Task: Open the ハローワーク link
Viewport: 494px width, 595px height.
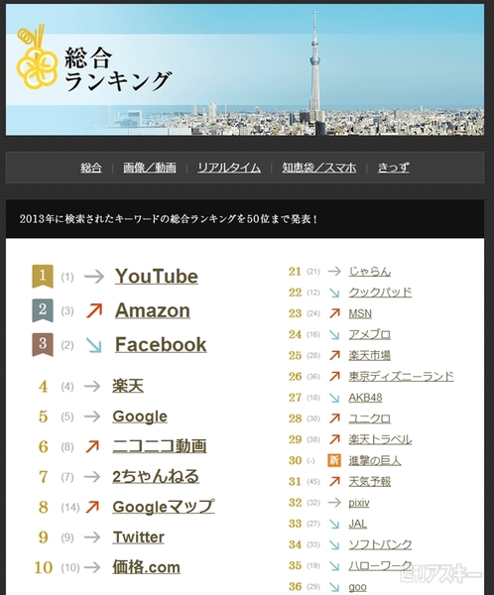Action: [x=380, y=565]
